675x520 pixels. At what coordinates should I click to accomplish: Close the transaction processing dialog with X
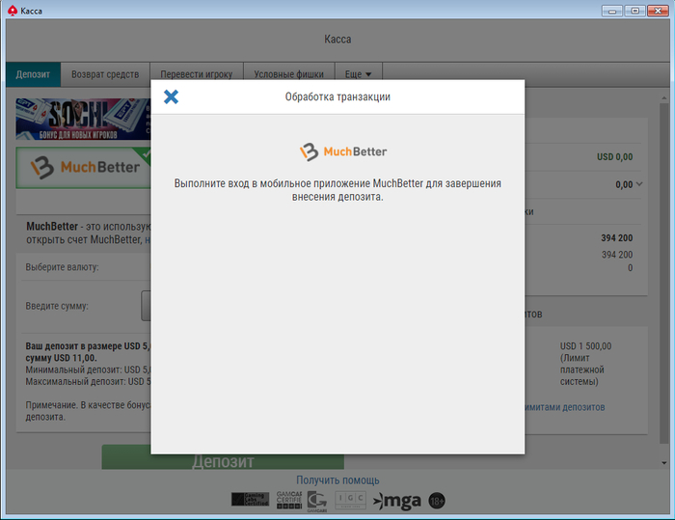[171, 96]
